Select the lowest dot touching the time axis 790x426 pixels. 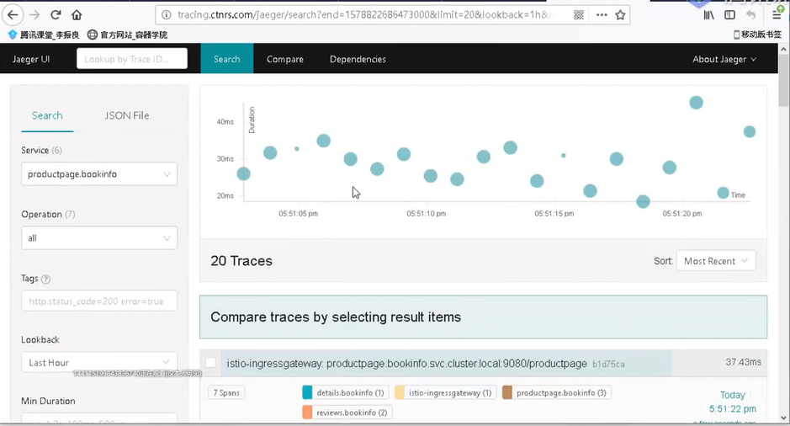pyautogui.click(x=643, y=202)
